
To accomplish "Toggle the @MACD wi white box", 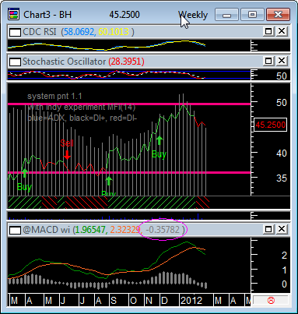I will pos(15,230).
